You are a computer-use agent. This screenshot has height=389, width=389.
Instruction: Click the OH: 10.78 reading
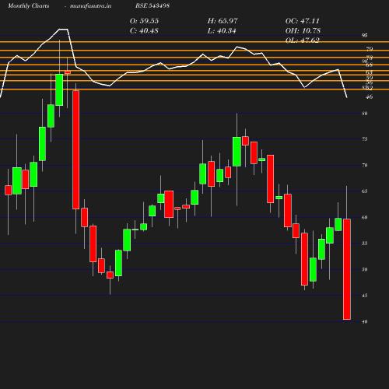tap(303, 31)
